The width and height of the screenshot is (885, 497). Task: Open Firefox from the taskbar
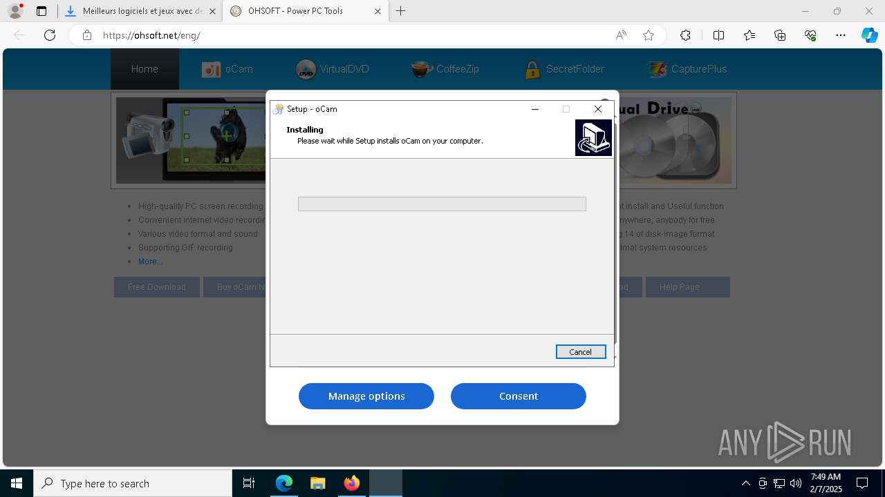[352, 483]
